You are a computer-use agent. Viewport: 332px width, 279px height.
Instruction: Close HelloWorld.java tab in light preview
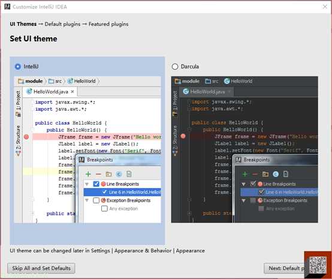point(73,92)
